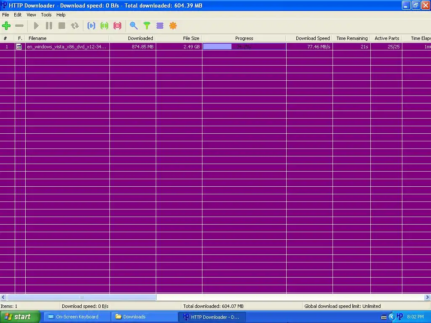Click the Stop square toolbar icon
Screen dimensions: 431x323
click(x=62, y=26)
